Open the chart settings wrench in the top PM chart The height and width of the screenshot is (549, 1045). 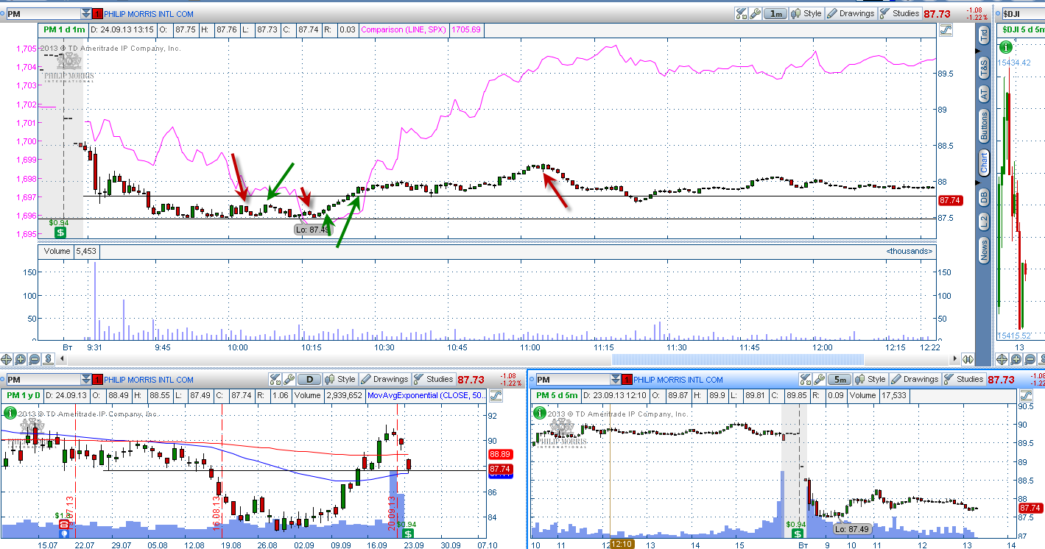[x=755, y=13]
